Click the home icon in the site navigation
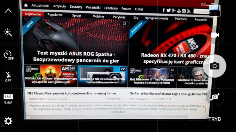The height and width of the screenshot is (132, 236). (x=26, y=5)
